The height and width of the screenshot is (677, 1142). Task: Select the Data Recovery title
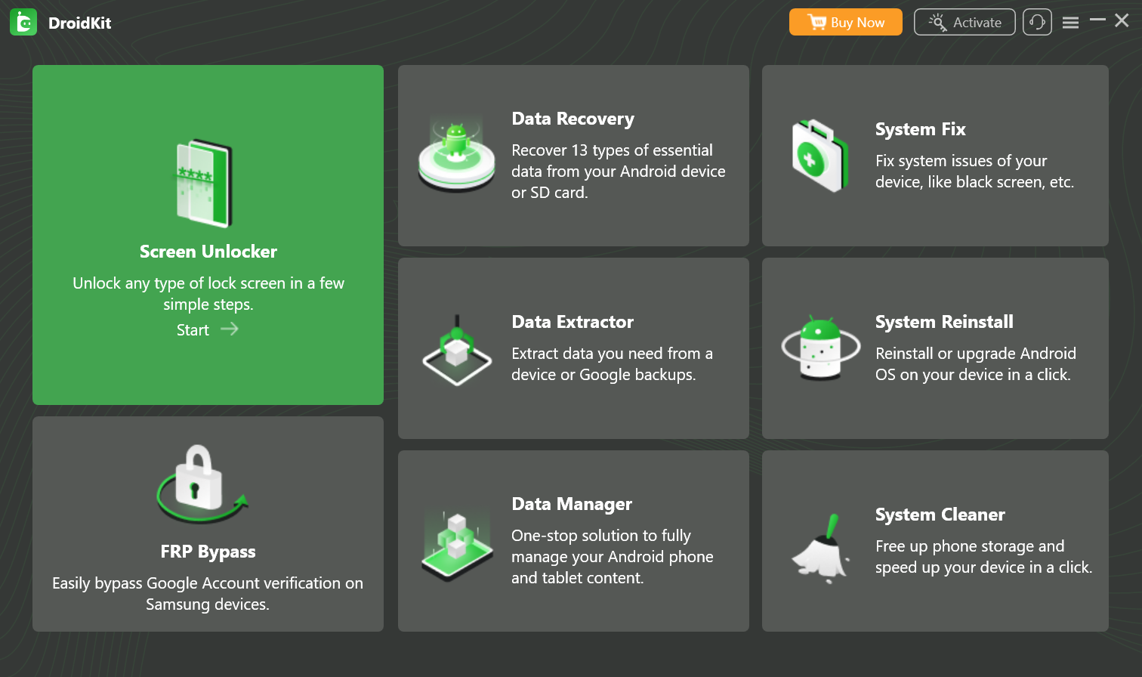click(573, 119)
